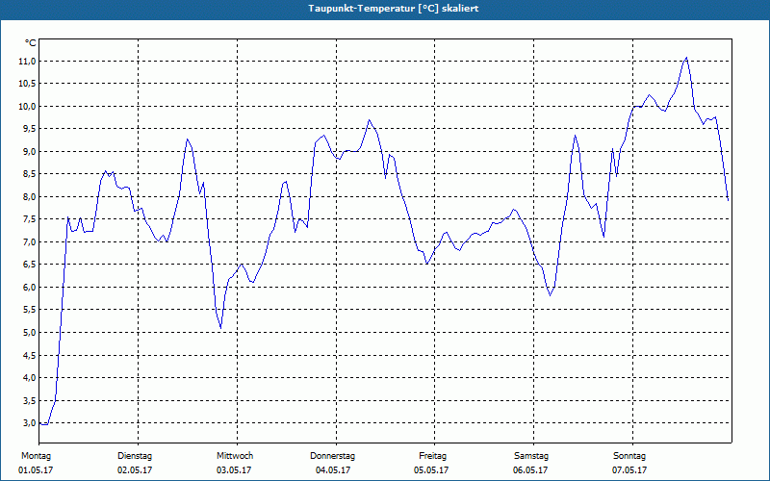Click the date 06.05.17
The width and height of the screenshot is (770, 481).
pos(530,470)
